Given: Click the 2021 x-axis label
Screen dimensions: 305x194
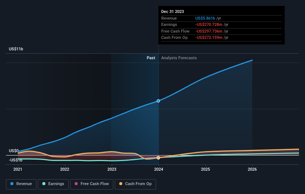Looking at the screenshot, I should [x=18, y=170].
